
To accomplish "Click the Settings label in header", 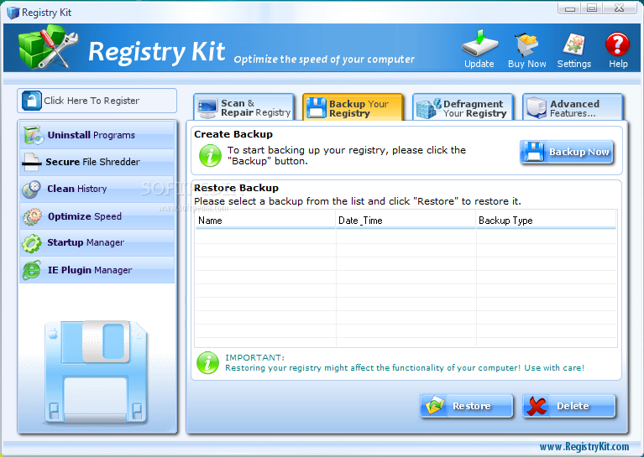I will pyautogui.click(x=573, y=64).
